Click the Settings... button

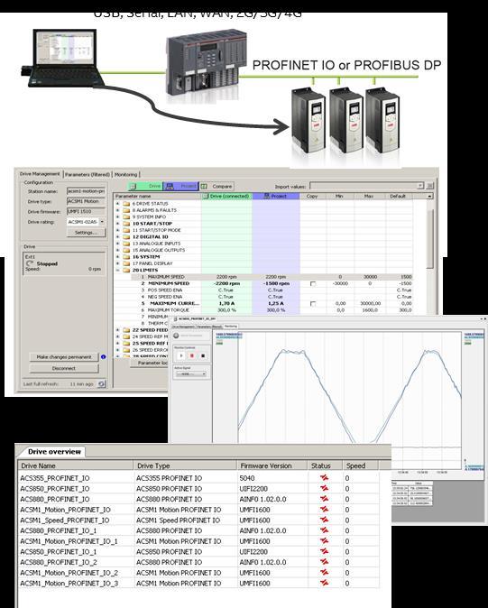tap(86, 233)
